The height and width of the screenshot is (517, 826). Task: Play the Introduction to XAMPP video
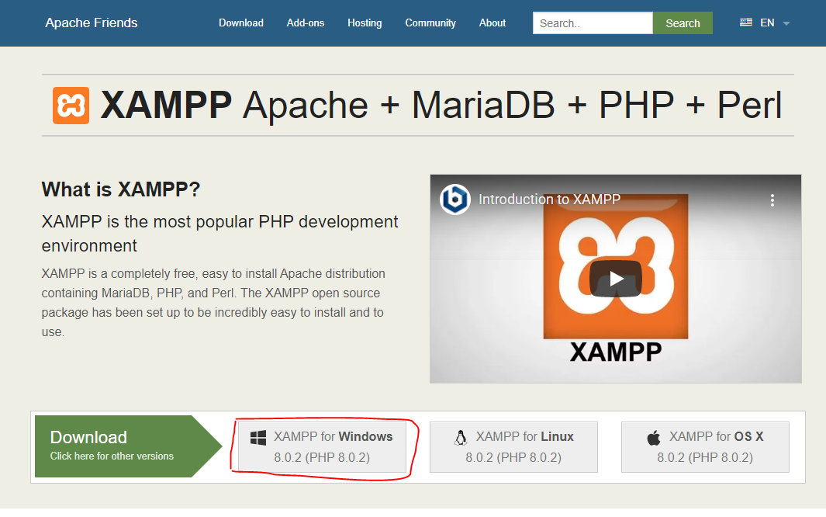[x=615, y=278]
